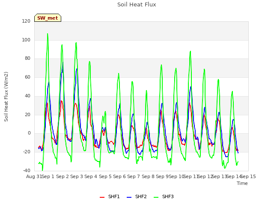Click the Sep 2 x-axis label
274x205 pixels.
click(63, 176)
